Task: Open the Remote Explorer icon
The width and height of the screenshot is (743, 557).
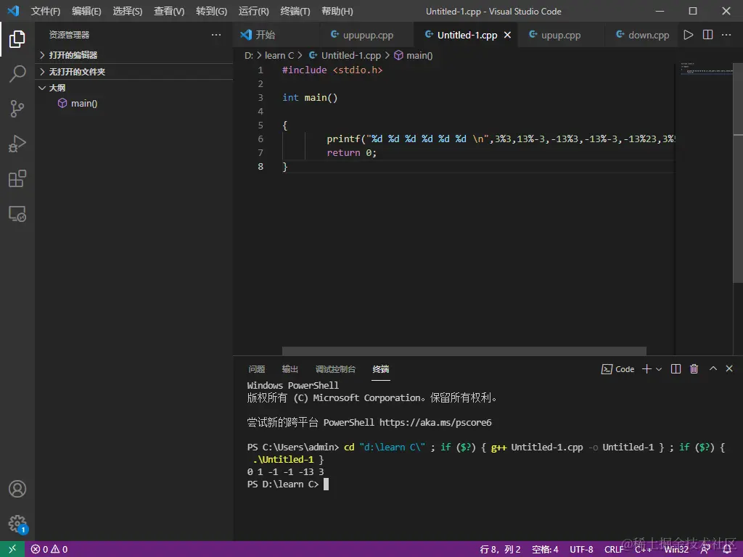Action: [17, 213]
